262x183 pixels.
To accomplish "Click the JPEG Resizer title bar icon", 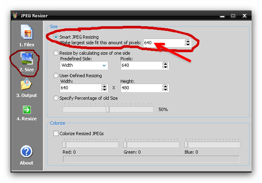I will point(16,16).
